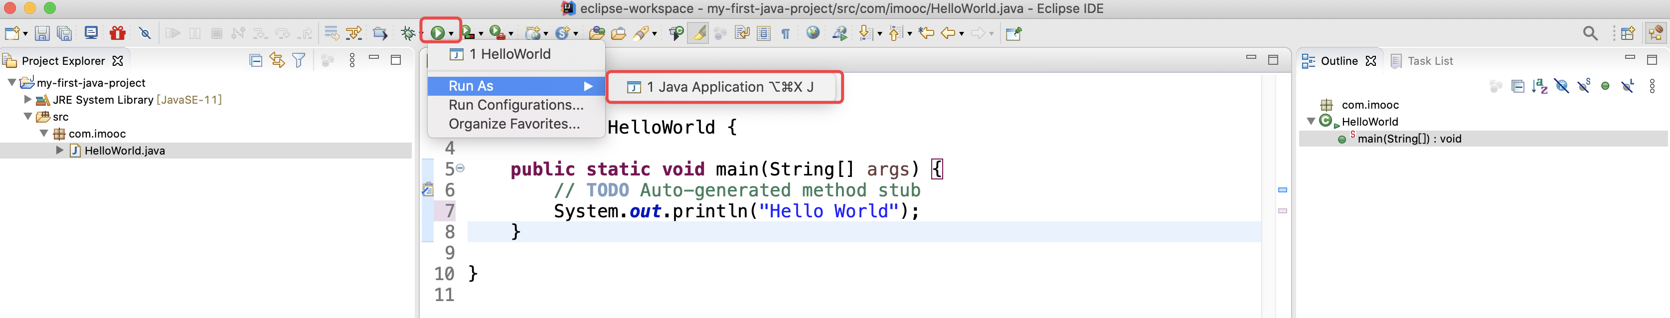The height and width of the screenshot is (318, 1670).
Task: Open the Run button dropdown arrow
Action: [x=451, y=34]
